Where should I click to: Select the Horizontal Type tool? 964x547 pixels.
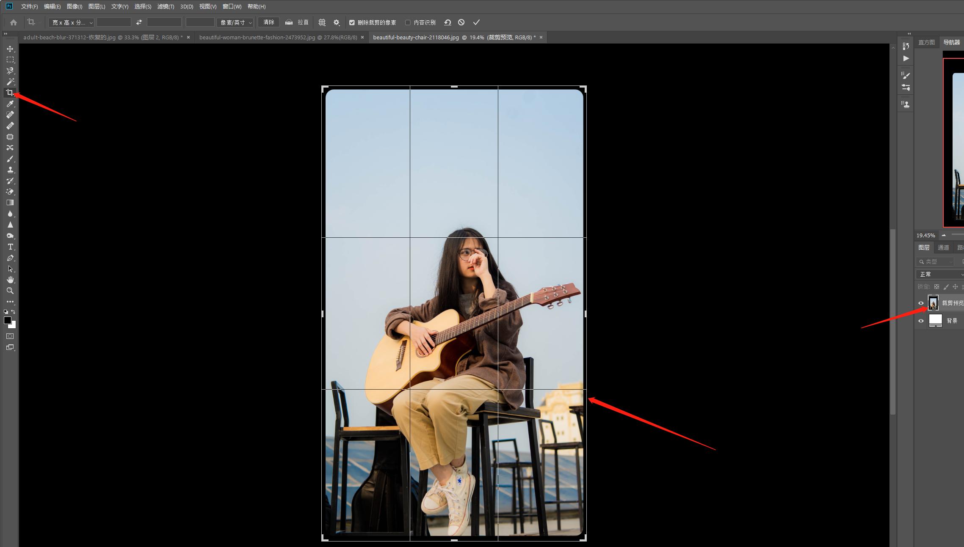tap(10, 247)
